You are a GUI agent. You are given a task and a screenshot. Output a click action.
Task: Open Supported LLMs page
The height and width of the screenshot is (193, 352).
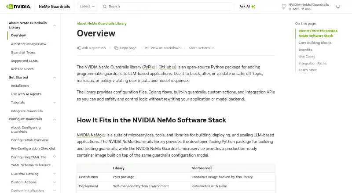(x=24, y=61)
